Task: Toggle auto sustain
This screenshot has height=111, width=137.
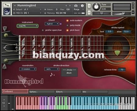Action: tap(67, 21)
